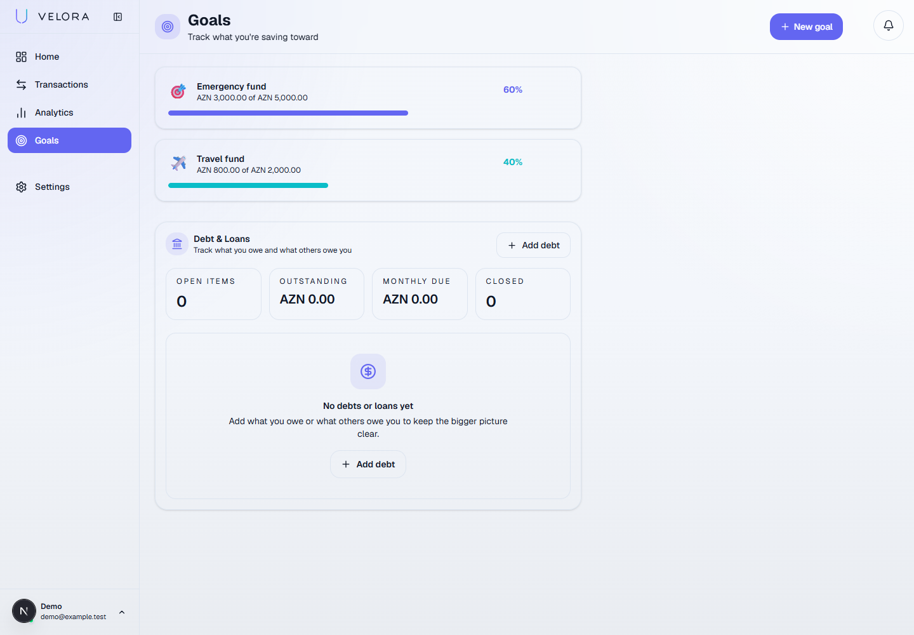The width and height of the screenshot is (914, 635).
Task: Create a New goal
Action: (806, 27)
